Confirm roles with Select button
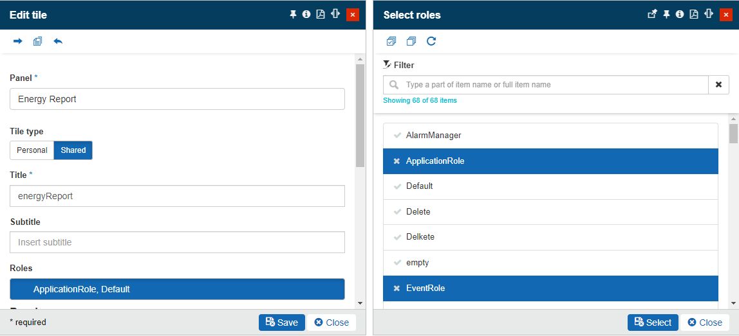 pos(653,323)
